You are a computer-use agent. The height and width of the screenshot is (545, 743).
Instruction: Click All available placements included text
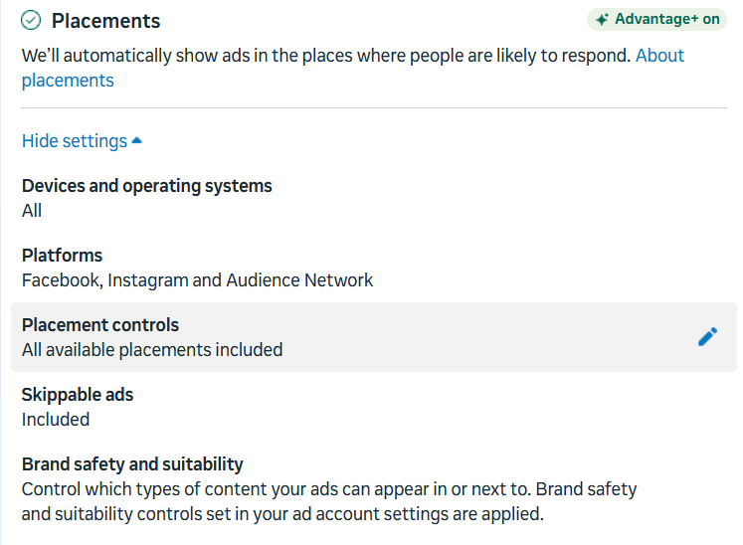tap(152, 350)
